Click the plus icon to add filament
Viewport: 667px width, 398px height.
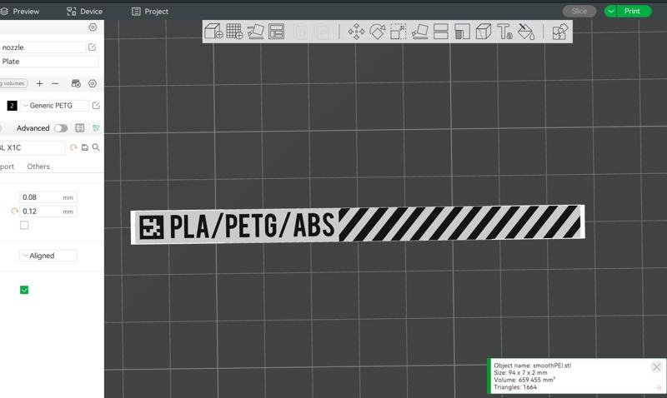[x=39, y=83]
